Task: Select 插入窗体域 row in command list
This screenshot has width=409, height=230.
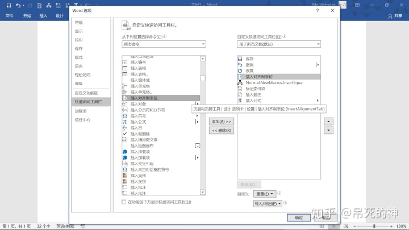Action: pyautogui.click(x=161, y=80)
